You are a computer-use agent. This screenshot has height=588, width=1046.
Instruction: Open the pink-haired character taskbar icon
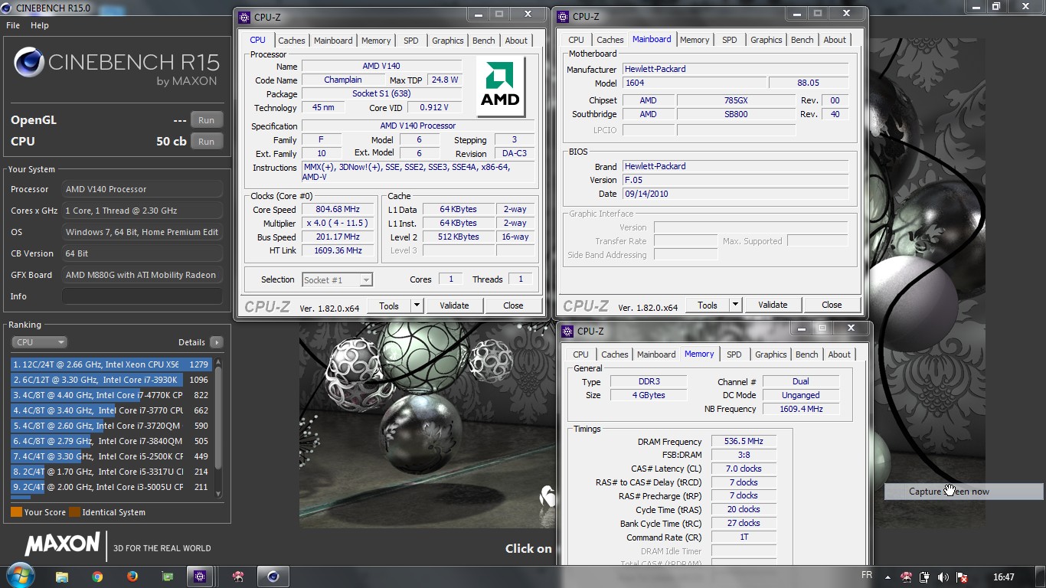237,577
